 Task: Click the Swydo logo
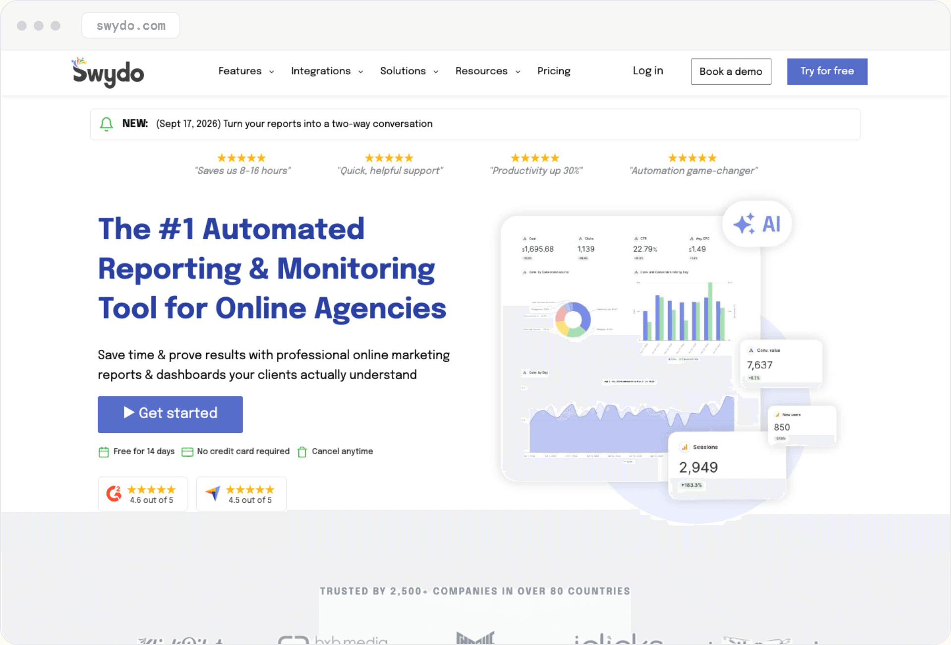click(108, 72)
